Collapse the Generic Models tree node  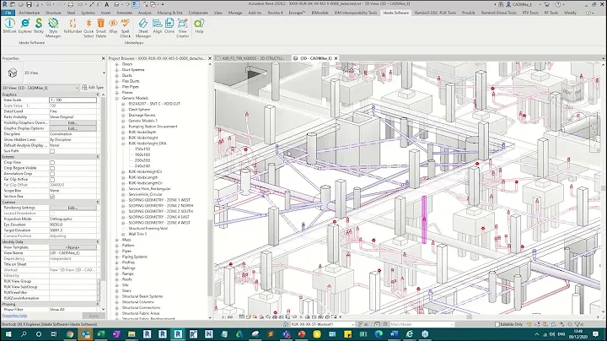[117, 99]
